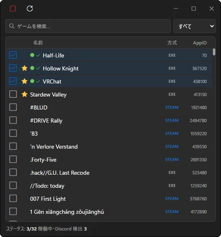Click the EXE label for Half-Life
This screenshot has height=237, width=221.
(x=172, y=55)
